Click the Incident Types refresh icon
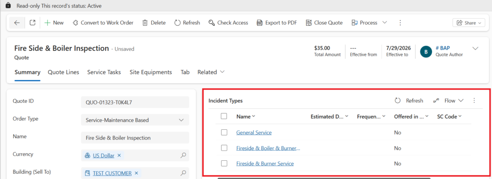Viewport: 492px width, 179px height. coord(397,101)
